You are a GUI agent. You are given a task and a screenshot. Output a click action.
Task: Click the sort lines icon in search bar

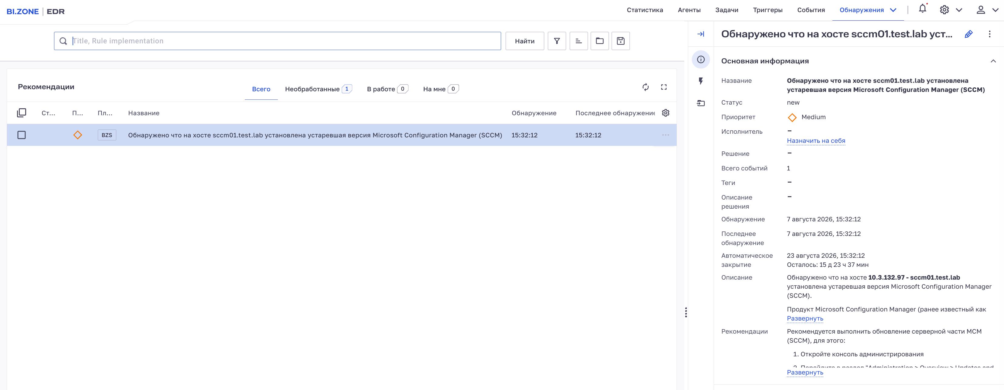[x=579, y=41]
